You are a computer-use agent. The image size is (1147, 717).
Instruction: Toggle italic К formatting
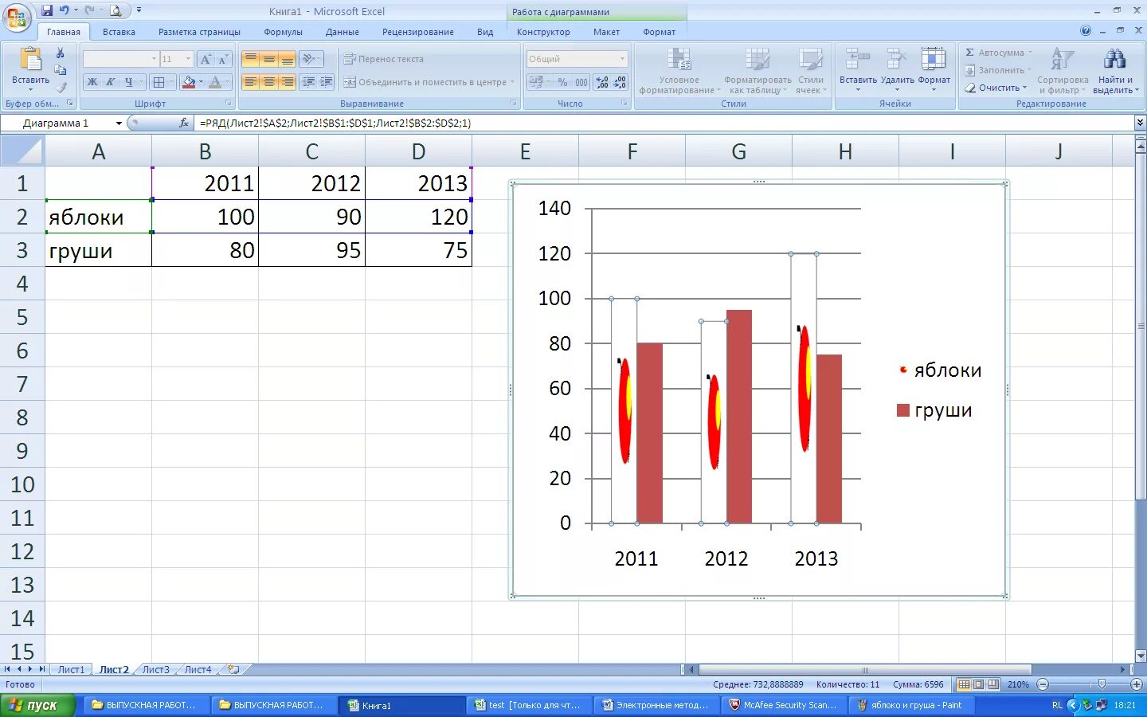coord(111,82)
